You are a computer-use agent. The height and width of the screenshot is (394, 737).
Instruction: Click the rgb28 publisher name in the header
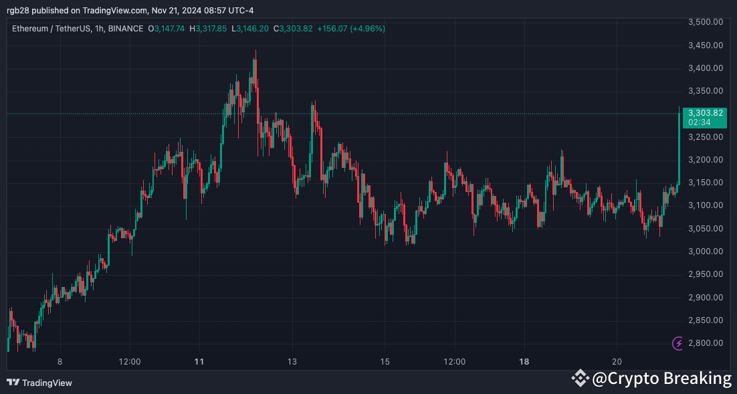coord(16,10)
